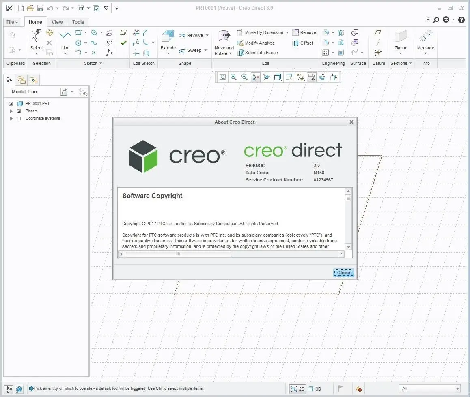Click the copyright text horizontal scrollbar thumb
This screenshot has width=470, height=397.
click(178, 254)
